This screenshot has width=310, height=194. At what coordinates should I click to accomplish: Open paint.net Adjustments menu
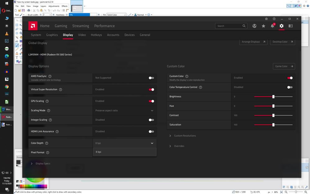point(54,6)
